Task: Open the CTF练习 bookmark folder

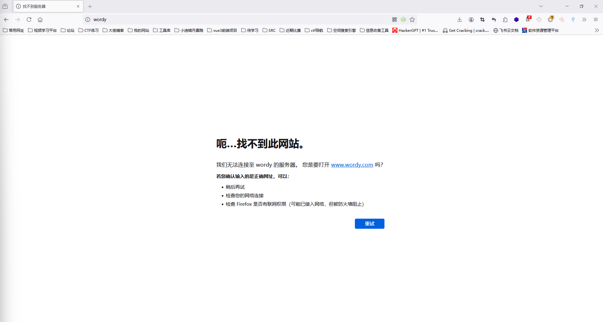Action: click(88, 30)
